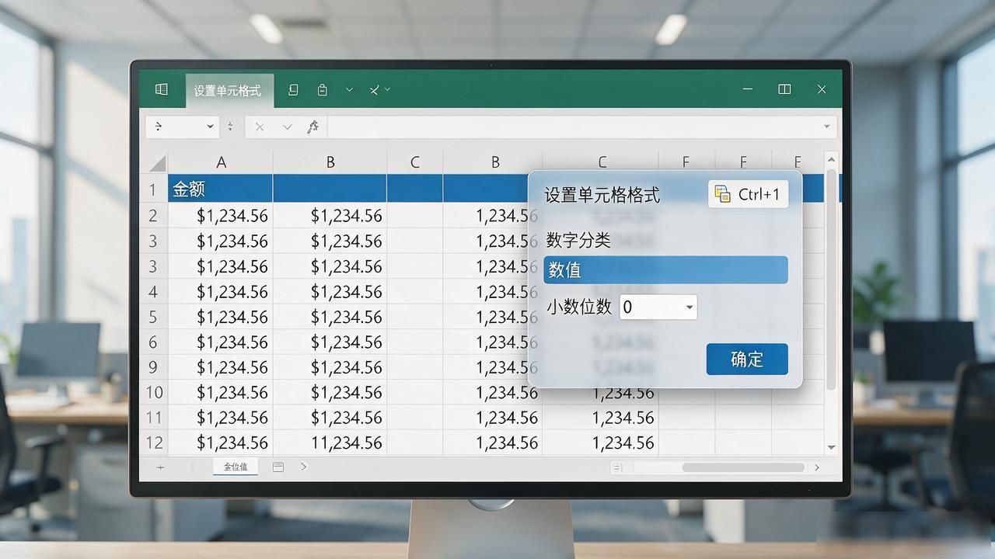Viewport: 995px width, 559px height.
Task: Click the window split-view button in the title bar
Action: 784,89
